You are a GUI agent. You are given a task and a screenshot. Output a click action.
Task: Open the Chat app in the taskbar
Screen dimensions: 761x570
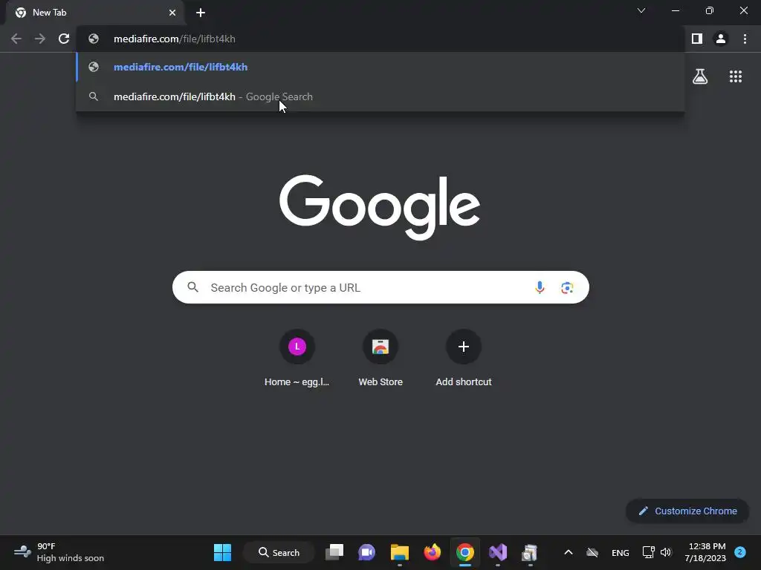click(366, 552)
